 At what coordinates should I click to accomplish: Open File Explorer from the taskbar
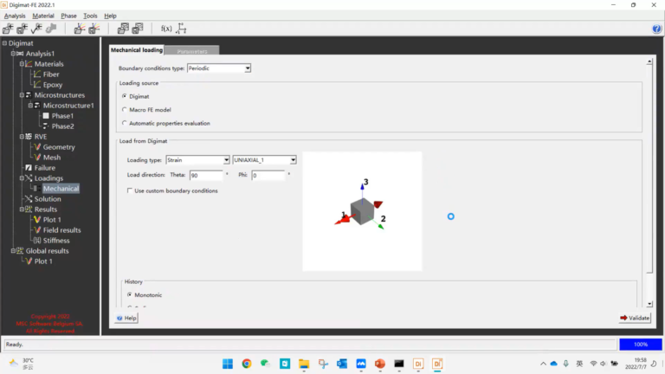tap(304, 364)
